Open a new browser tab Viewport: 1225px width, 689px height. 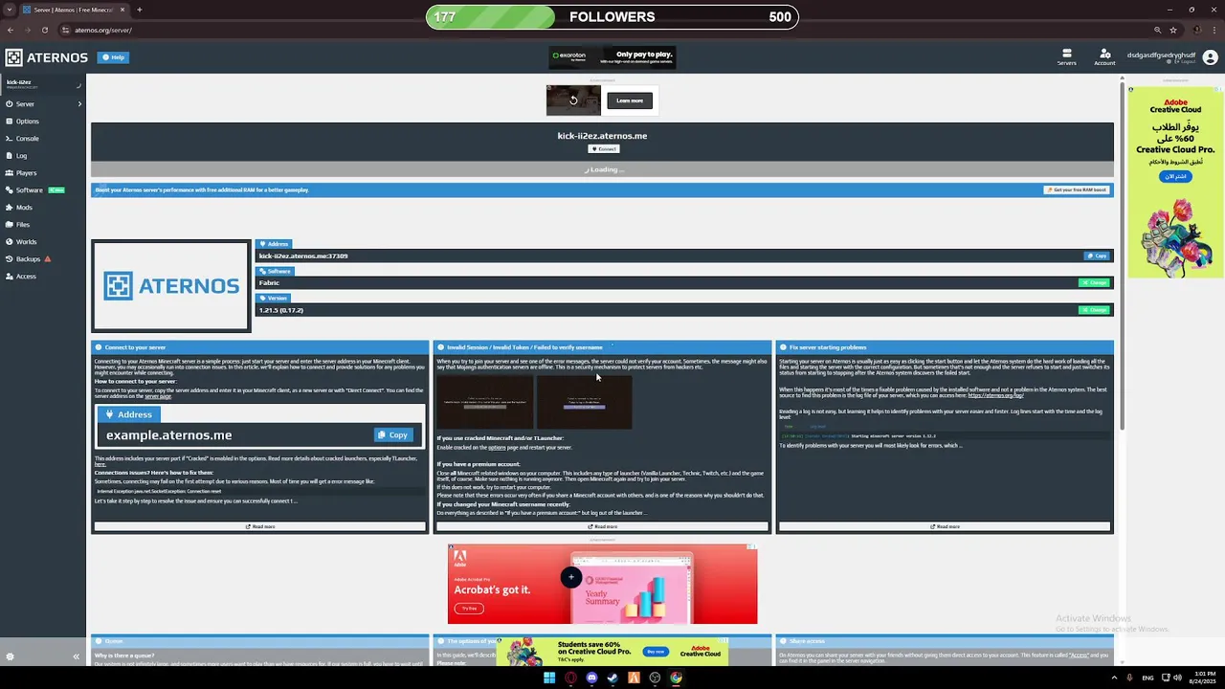pos(140,10)
